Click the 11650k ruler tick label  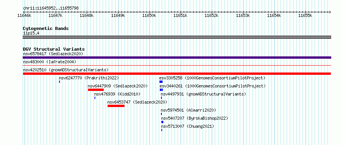pyautogui.click(x=149, y=16)
